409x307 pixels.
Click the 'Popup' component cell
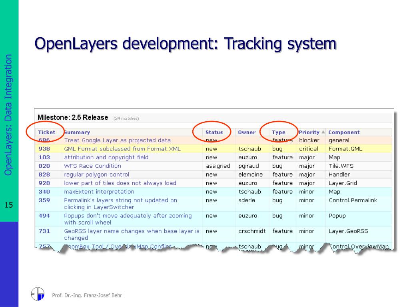(x=337, y=216)
